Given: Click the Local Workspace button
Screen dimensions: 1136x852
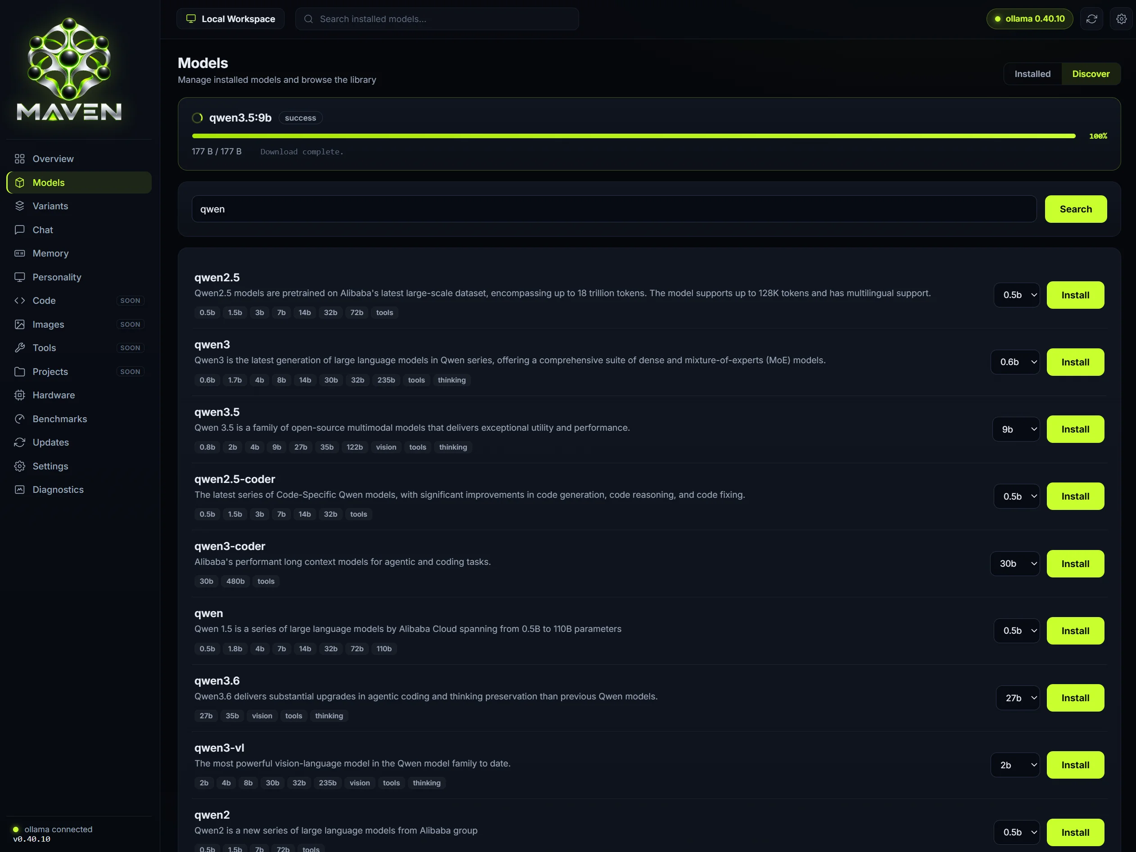Looking at the screenshot, I should [231, 19].
